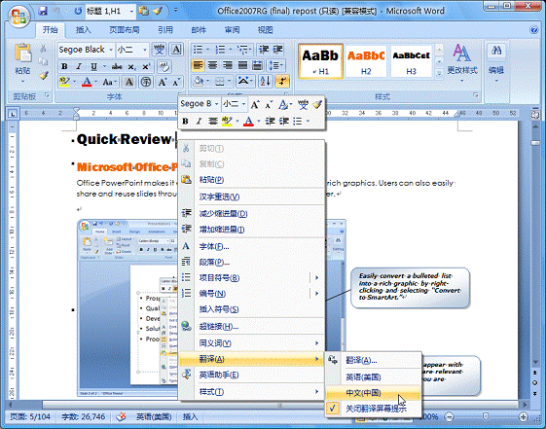Customize quick access toolbar dropdown arrow
Viewport: 546px width, 429px height.
tap(175, 11)
